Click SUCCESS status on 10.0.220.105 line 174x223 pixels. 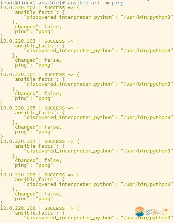[55, 108]
